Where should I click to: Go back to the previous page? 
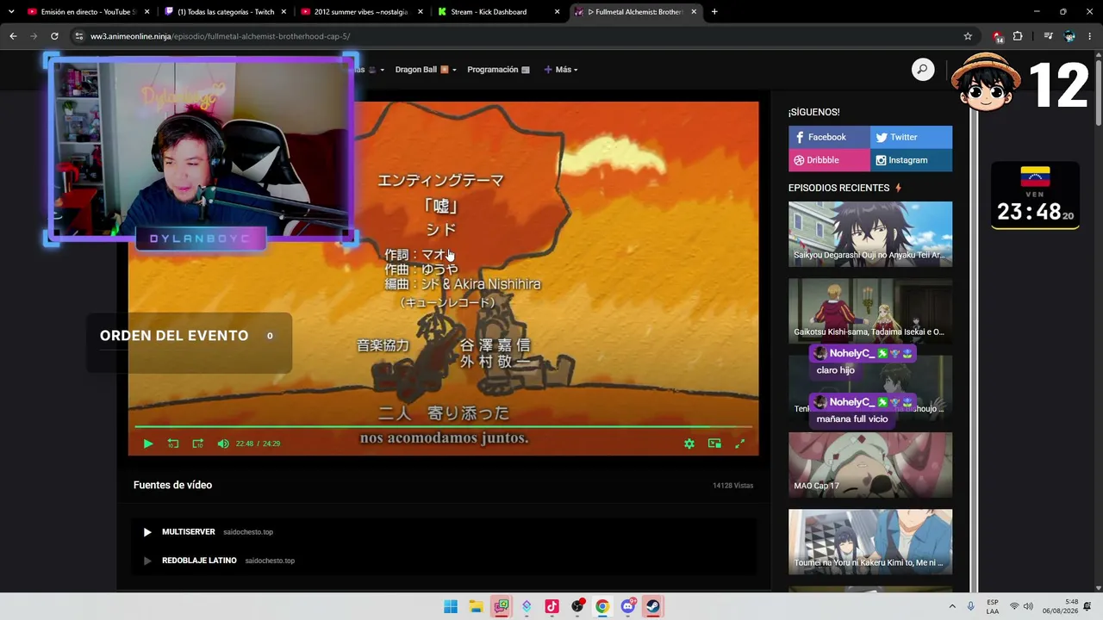[13, 36]
